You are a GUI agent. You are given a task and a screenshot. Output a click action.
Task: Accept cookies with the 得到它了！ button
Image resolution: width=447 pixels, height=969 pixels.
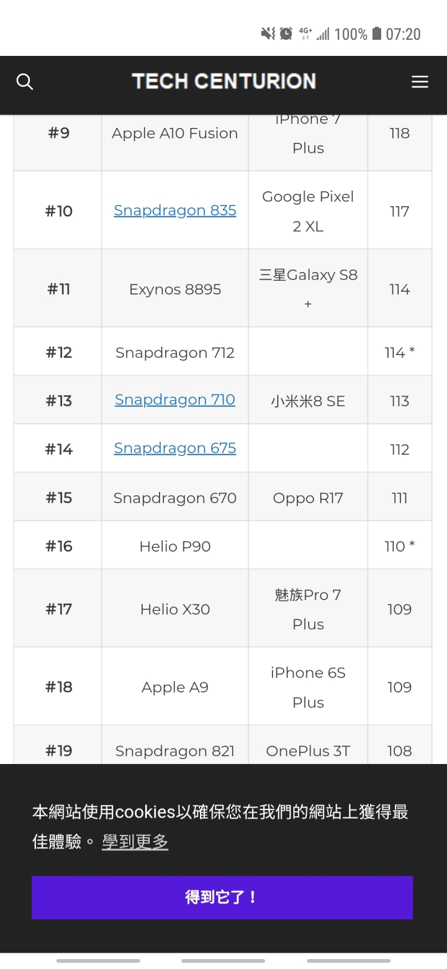click(x=222, y=898)
